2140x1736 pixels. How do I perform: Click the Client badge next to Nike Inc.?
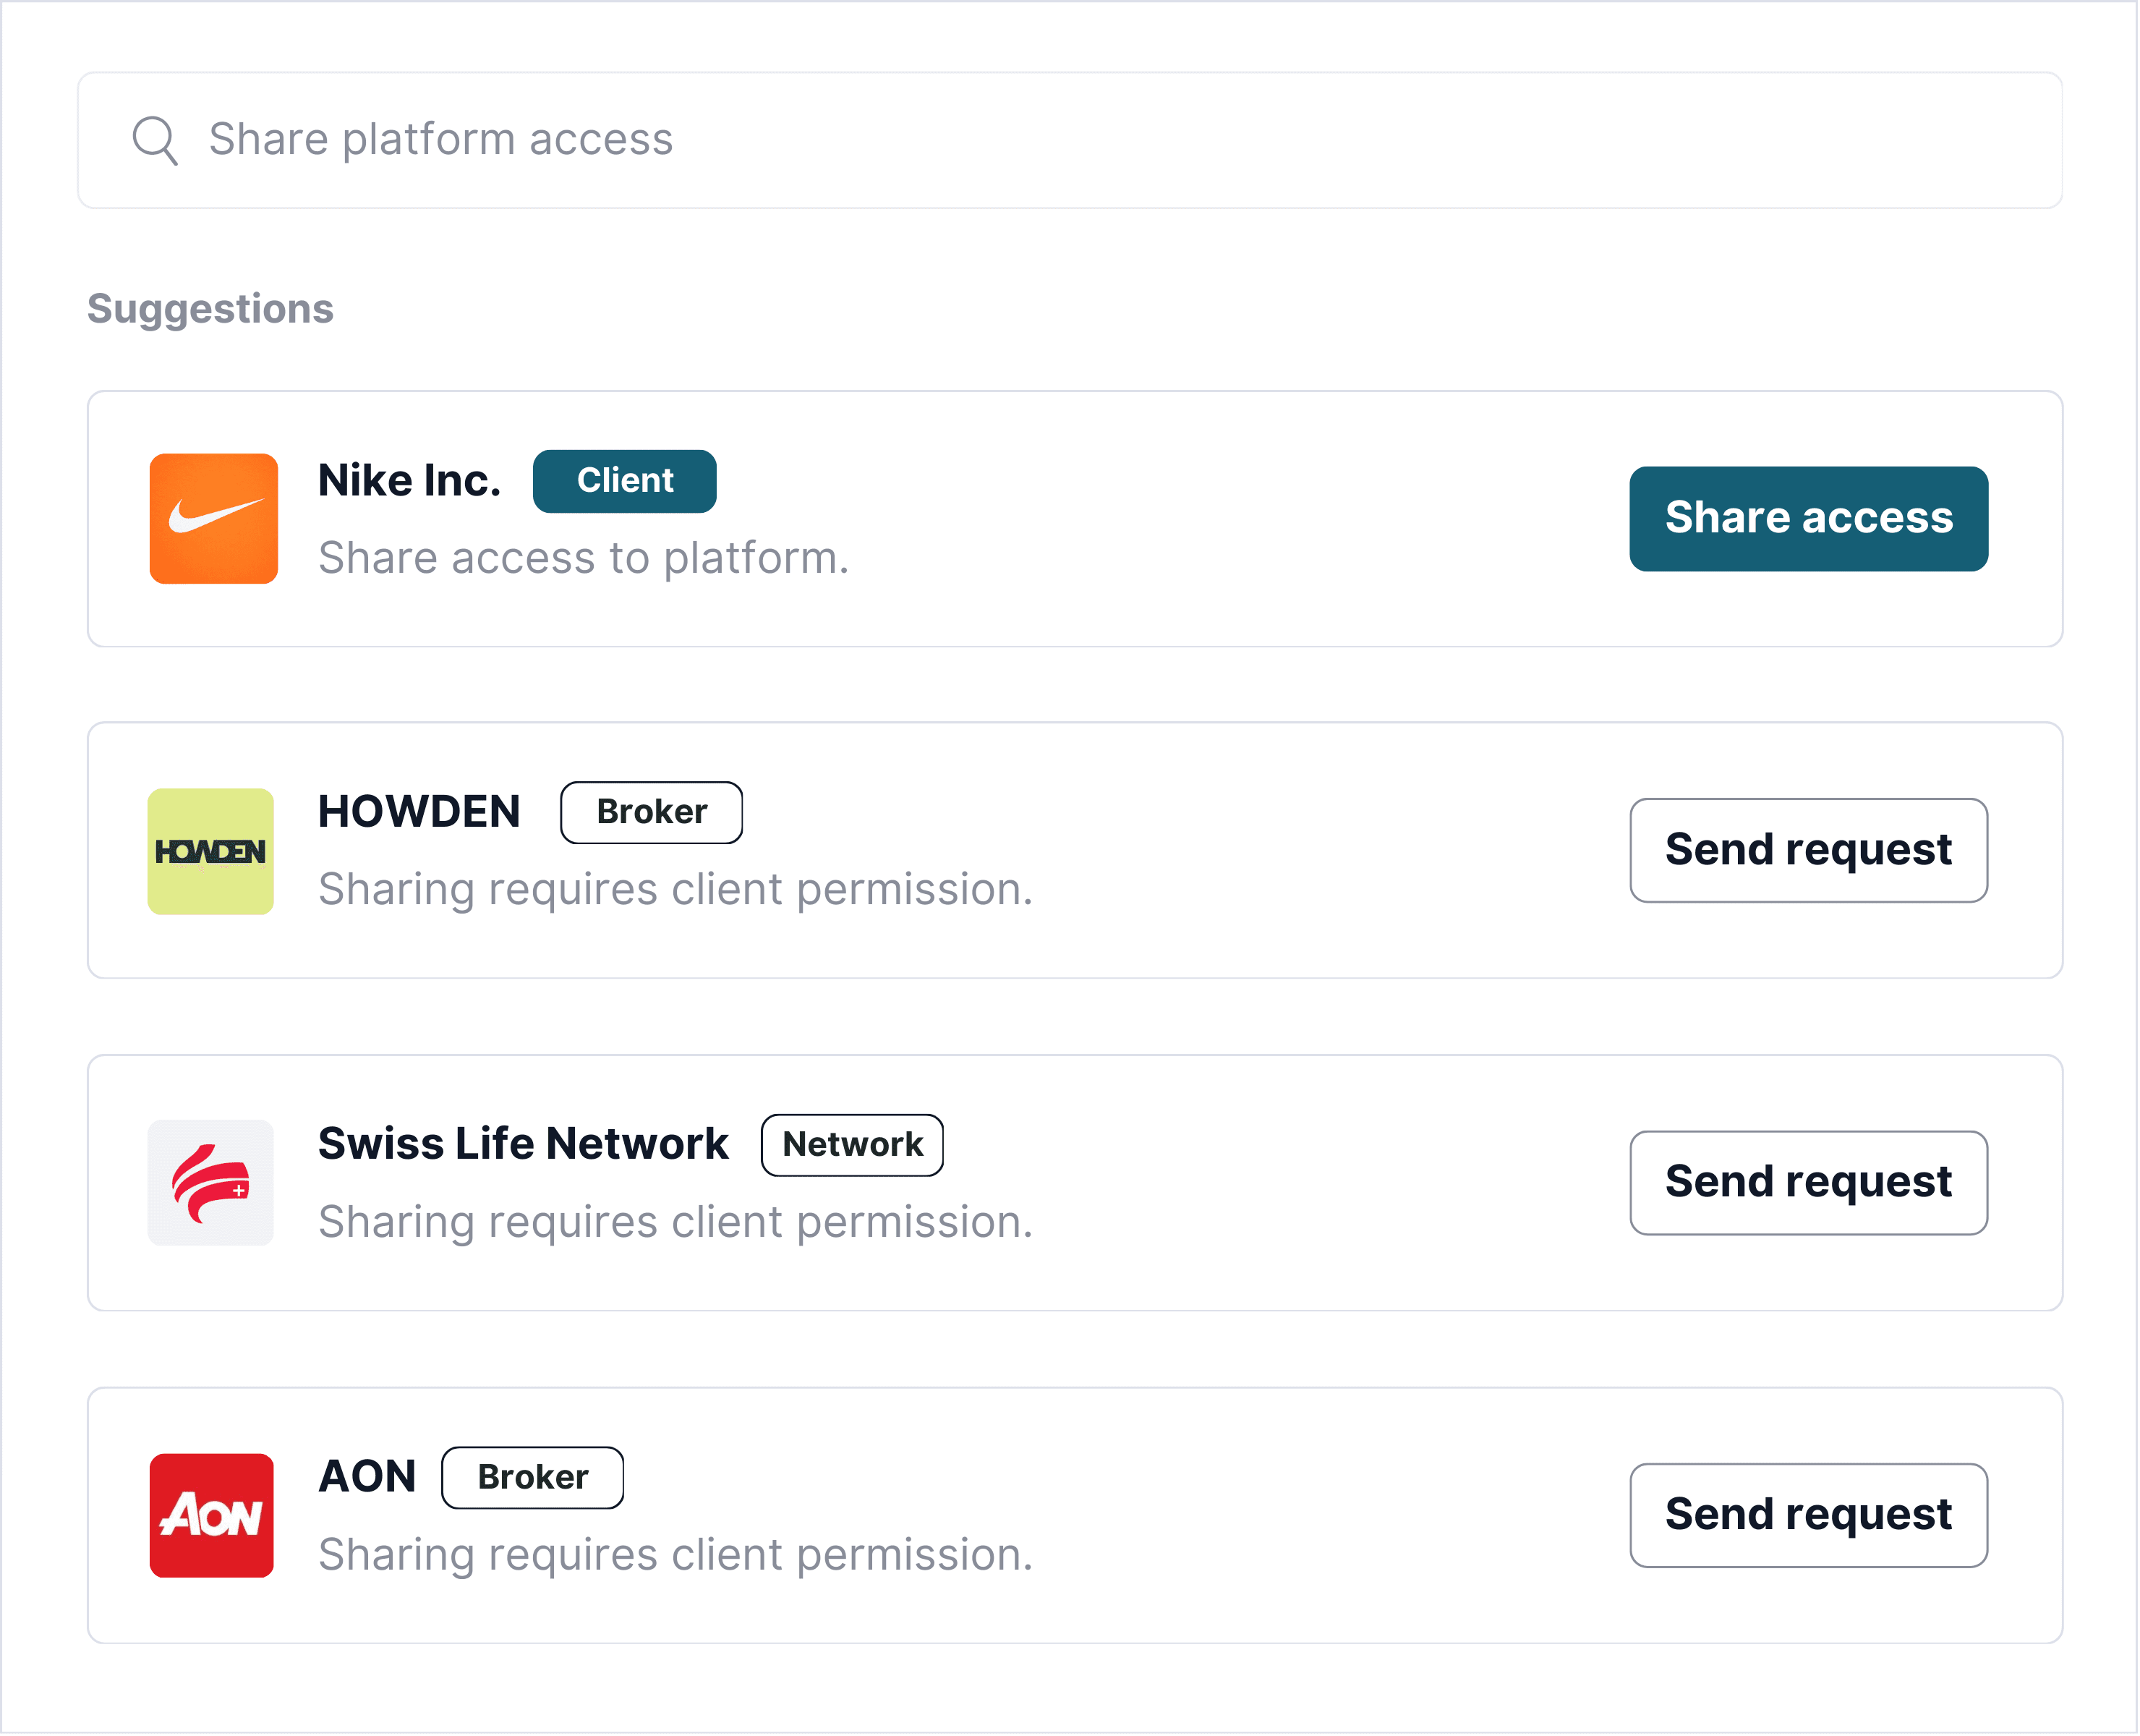tap(624, 481)
